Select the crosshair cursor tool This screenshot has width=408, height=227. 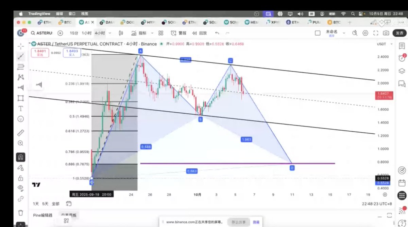[x=20, y=46]
